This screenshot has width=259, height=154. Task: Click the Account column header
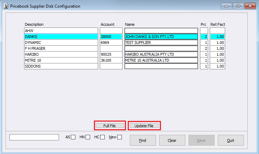tap(108, 24)
